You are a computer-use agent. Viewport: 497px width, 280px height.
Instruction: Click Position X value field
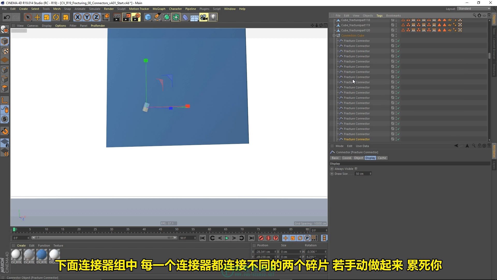pos(265,252)
